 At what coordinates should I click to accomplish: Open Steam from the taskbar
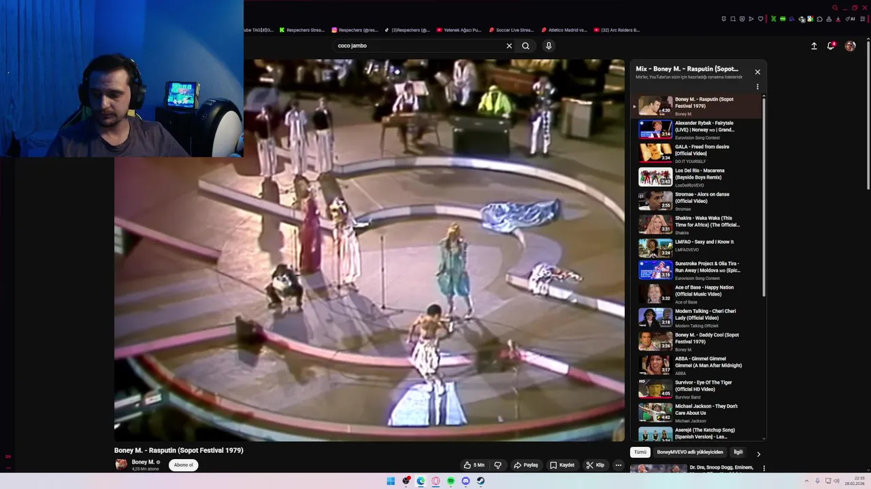tap(480, 481)
